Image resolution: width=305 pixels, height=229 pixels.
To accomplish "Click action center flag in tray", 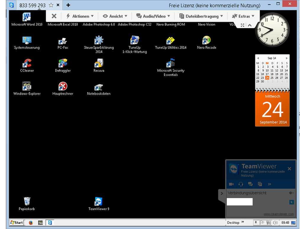I will coord(262,223).
